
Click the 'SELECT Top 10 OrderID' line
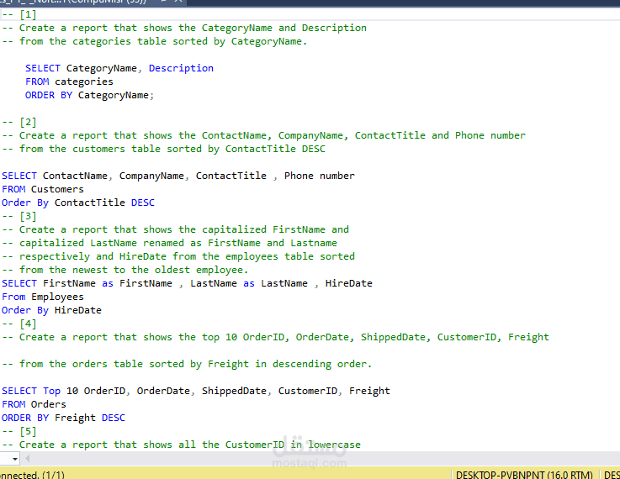196,391
